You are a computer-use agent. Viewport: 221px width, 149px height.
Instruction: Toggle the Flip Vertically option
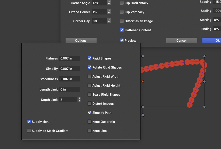pos(122,12)
